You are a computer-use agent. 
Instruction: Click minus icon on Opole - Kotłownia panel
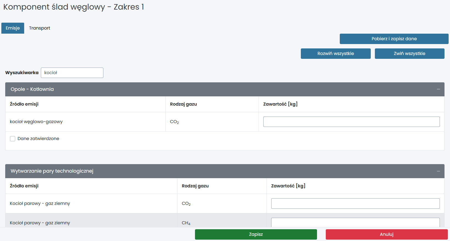pos(438,89)
